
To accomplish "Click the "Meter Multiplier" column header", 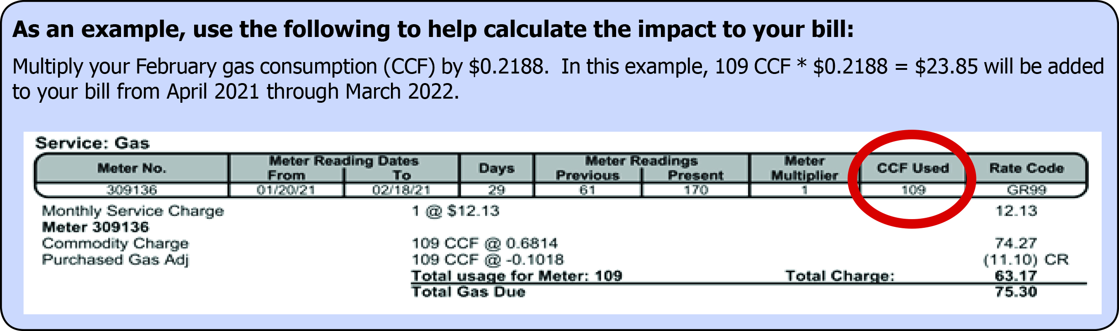I will click(x=804, y=168).
